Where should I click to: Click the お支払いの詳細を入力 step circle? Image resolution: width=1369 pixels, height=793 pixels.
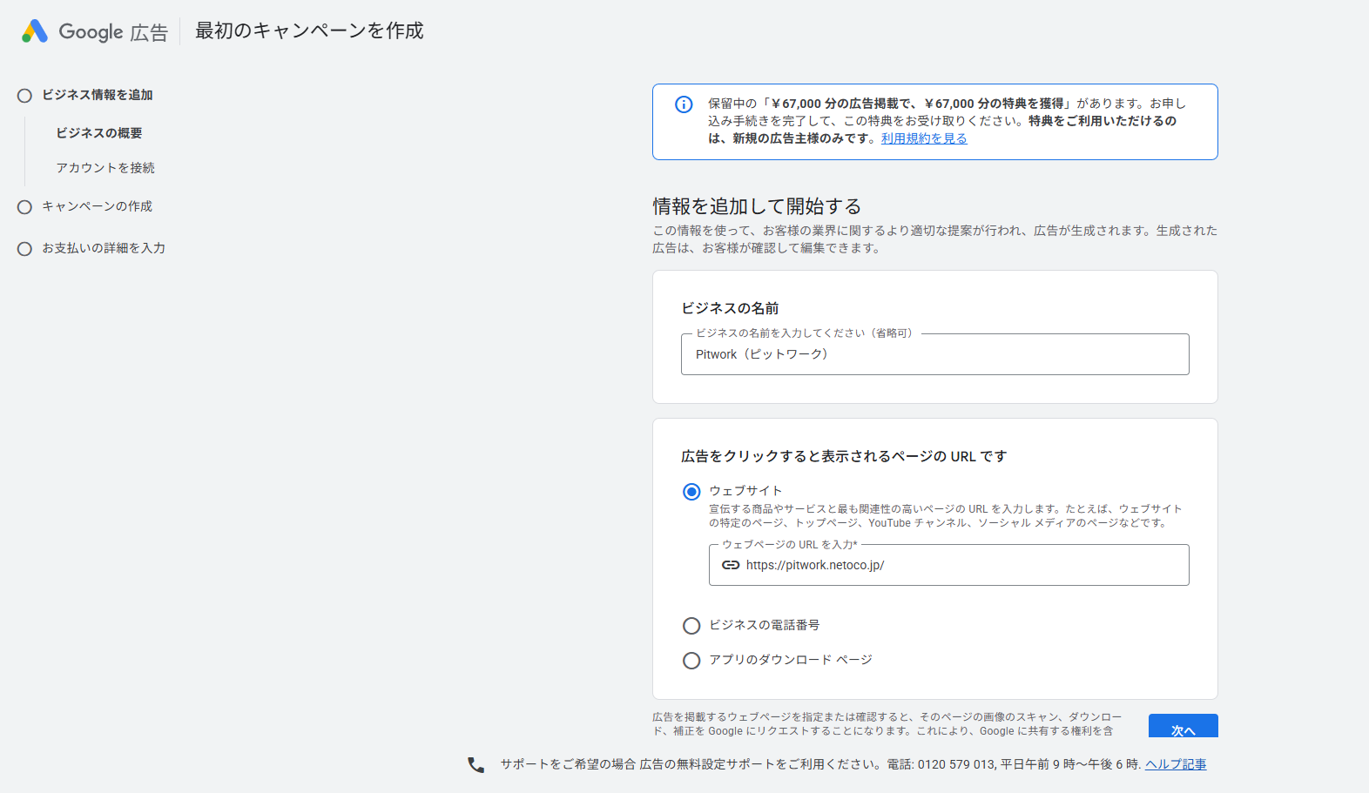pyautogui.click(x=24, y=249)
